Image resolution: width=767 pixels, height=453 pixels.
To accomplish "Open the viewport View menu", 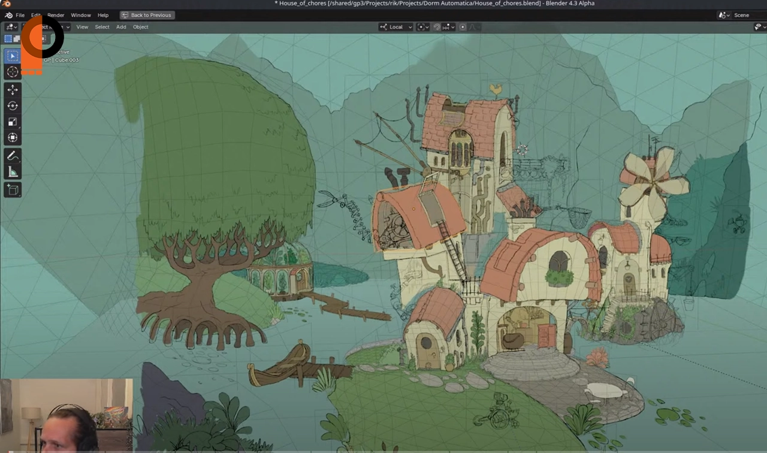I will [x=82, y=27].
